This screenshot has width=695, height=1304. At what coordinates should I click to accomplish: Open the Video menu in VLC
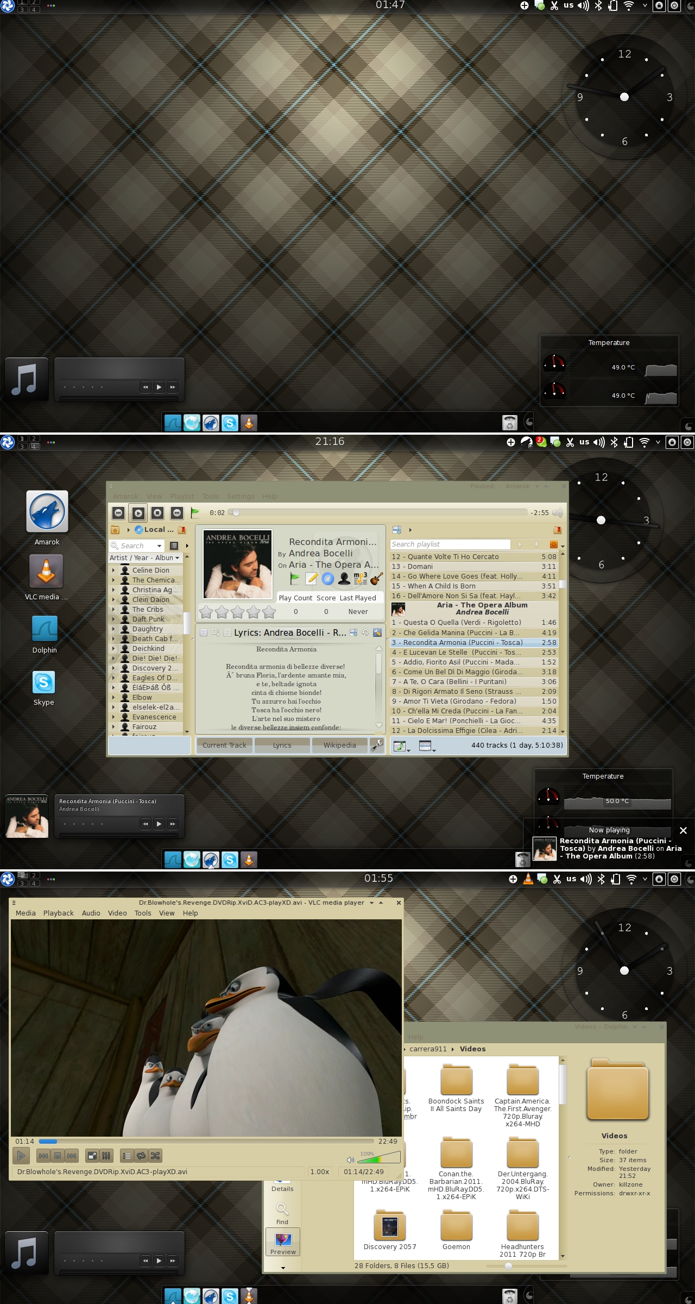(x=117, y=913)
